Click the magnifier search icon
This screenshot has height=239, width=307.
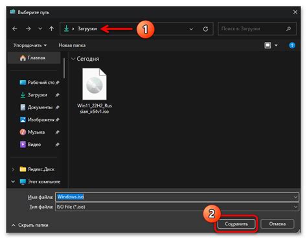(x=288, y=28)
